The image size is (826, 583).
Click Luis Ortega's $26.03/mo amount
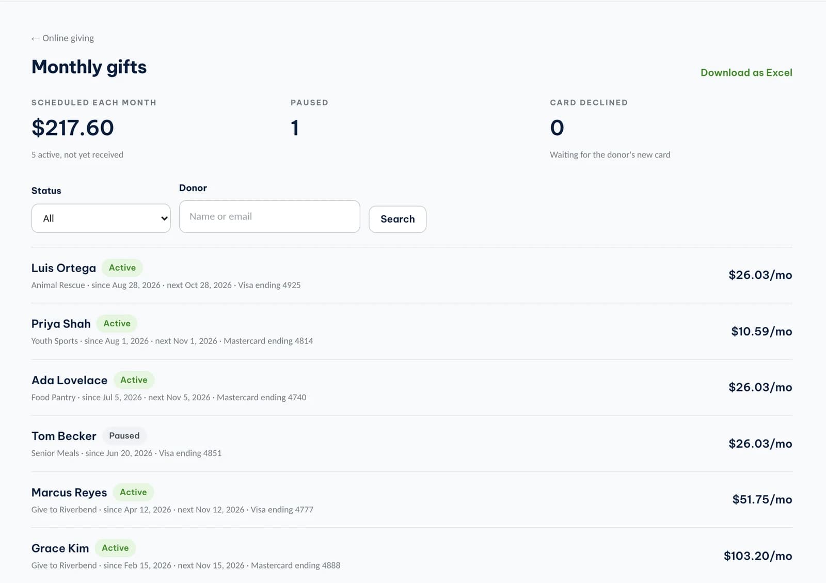click(x=760, y=275)
